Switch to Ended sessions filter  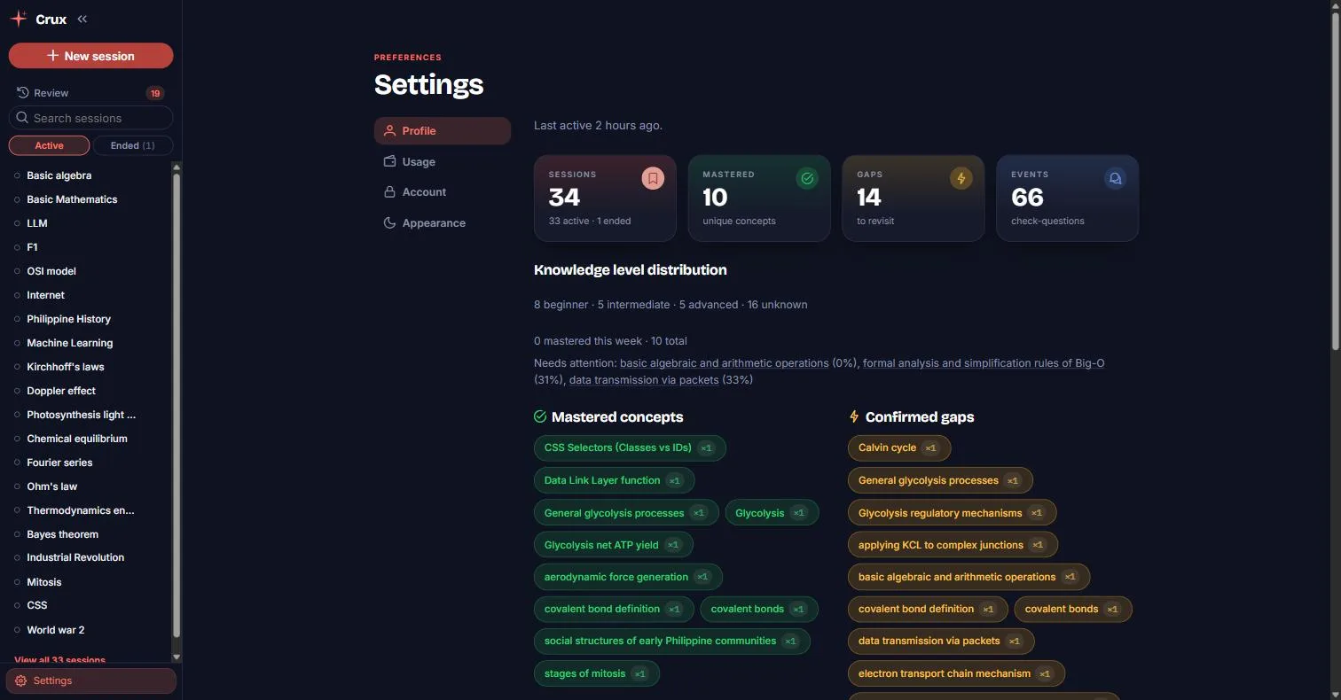132,145
